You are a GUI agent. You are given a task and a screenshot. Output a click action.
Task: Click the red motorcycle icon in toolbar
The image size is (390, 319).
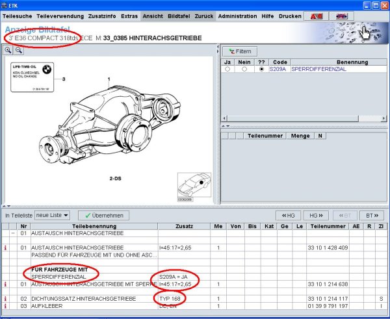[x=315, y=16]
